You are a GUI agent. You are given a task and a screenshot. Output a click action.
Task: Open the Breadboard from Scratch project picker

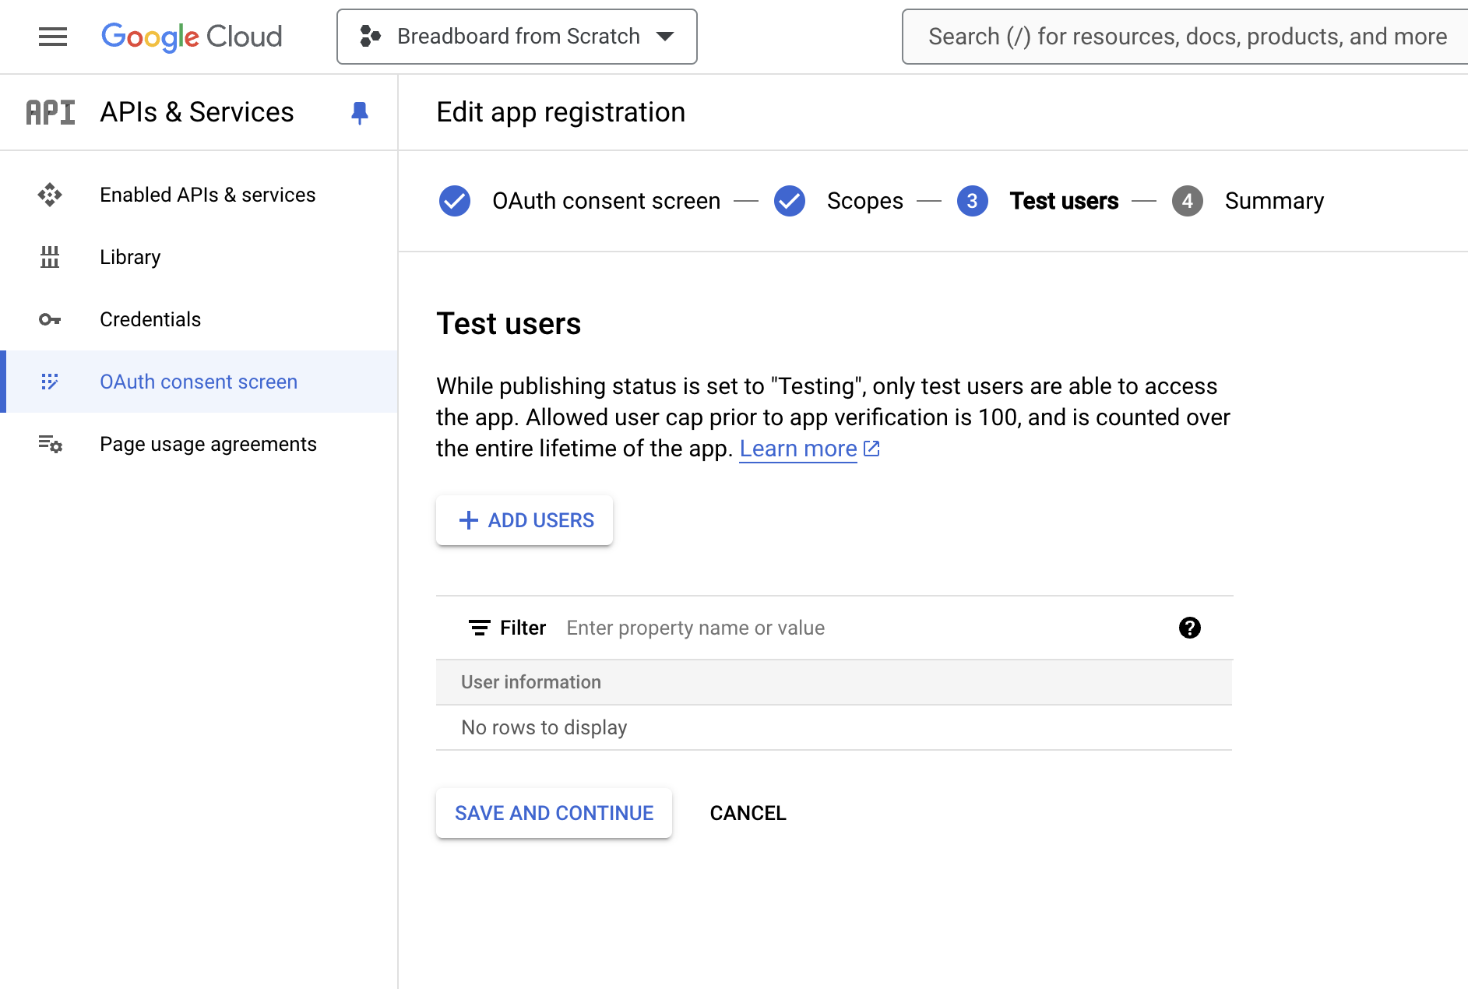click(x=517, y=37)
